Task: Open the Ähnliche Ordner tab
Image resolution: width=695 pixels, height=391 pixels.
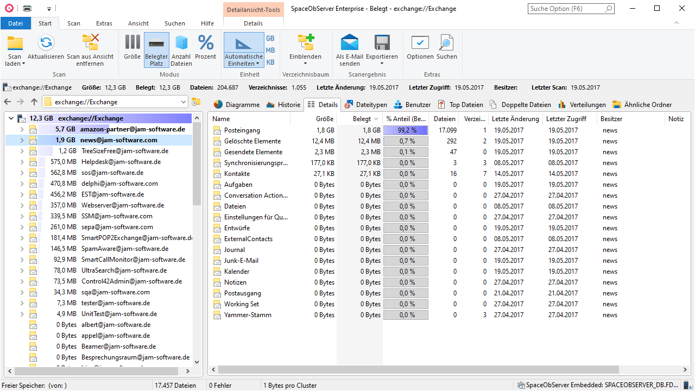Action: pos(642,105)
